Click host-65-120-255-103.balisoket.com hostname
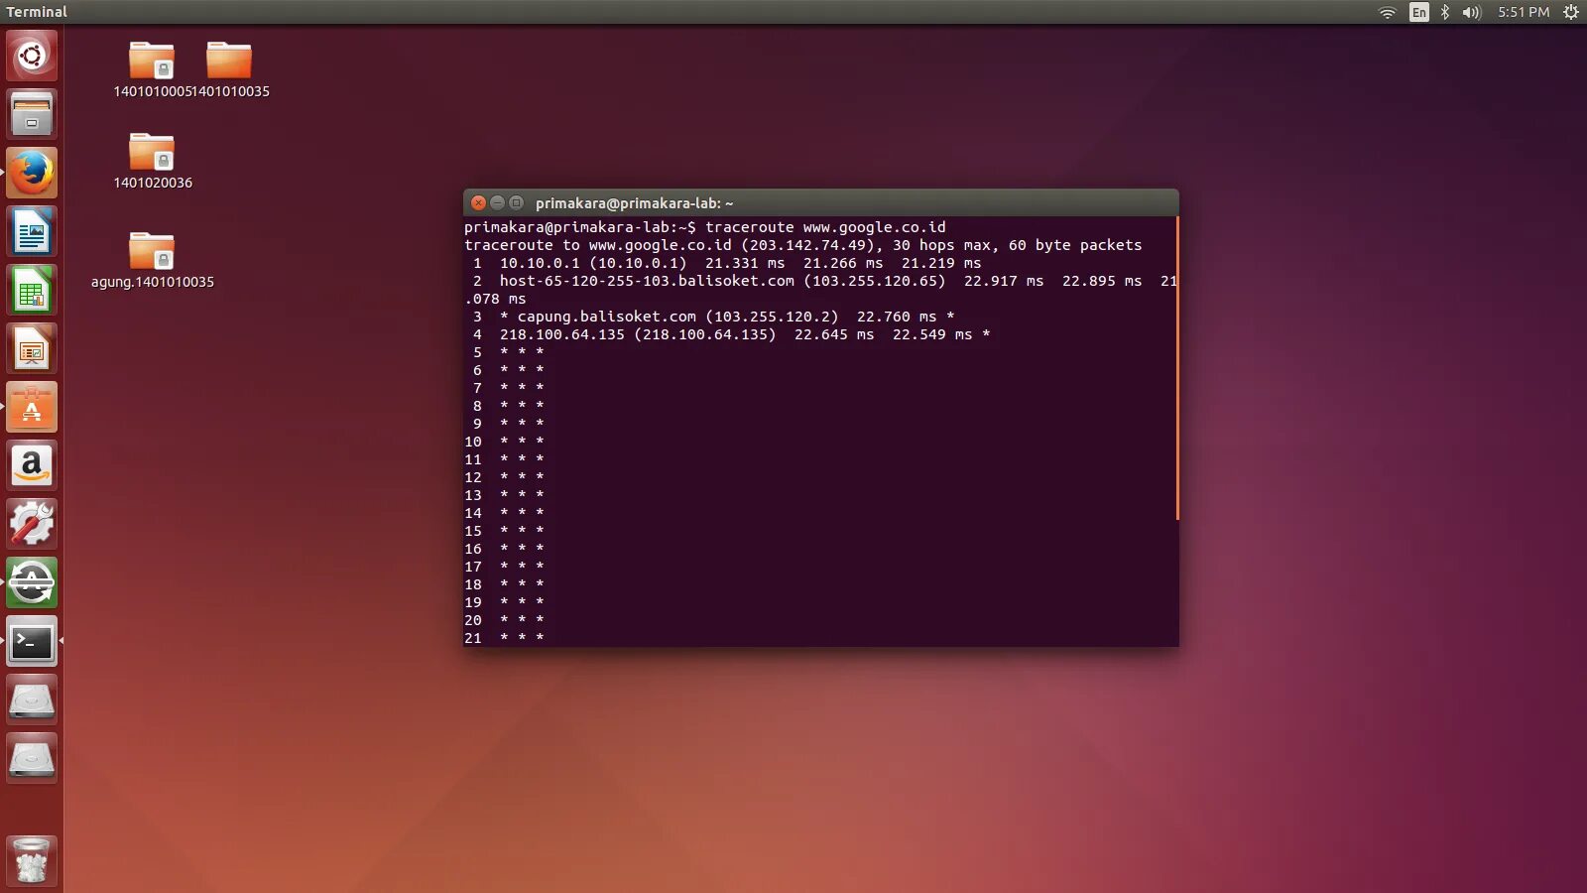1587x893 pixels. (x=647, y=281)
